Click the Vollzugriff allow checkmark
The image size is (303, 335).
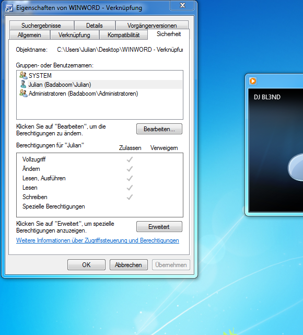[x=130, y=159]
